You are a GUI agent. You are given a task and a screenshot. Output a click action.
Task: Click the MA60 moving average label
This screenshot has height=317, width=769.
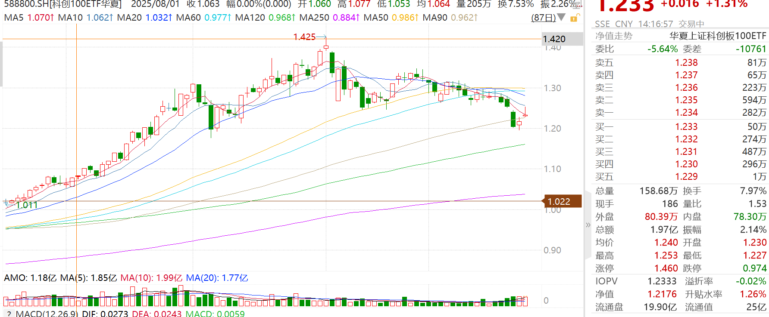point(188,18)
